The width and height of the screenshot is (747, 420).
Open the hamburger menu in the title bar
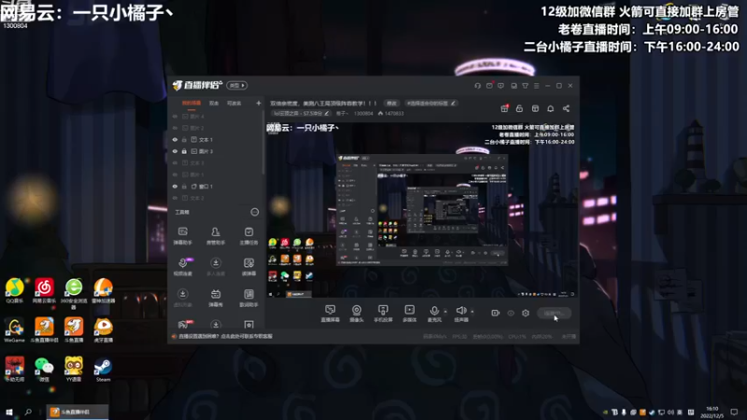536,86
